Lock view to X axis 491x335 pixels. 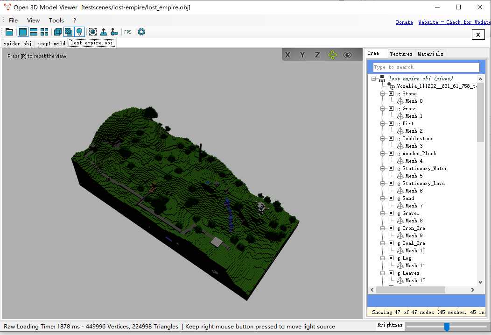click(x=288, y=55)
